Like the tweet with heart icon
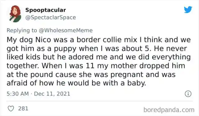Screen dimensions: 199x116 click(11, 109)
